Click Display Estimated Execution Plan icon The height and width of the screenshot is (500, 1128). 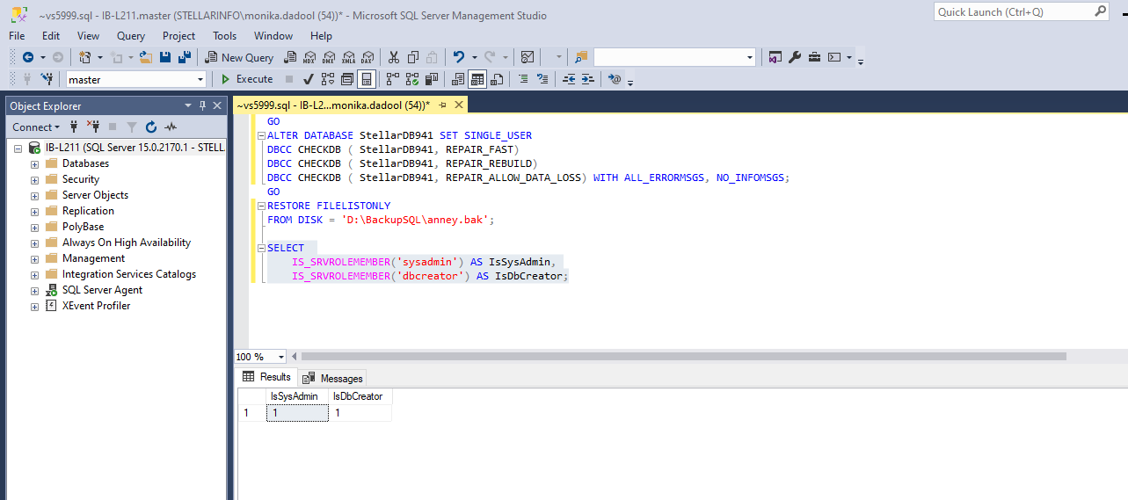[328, 79]
